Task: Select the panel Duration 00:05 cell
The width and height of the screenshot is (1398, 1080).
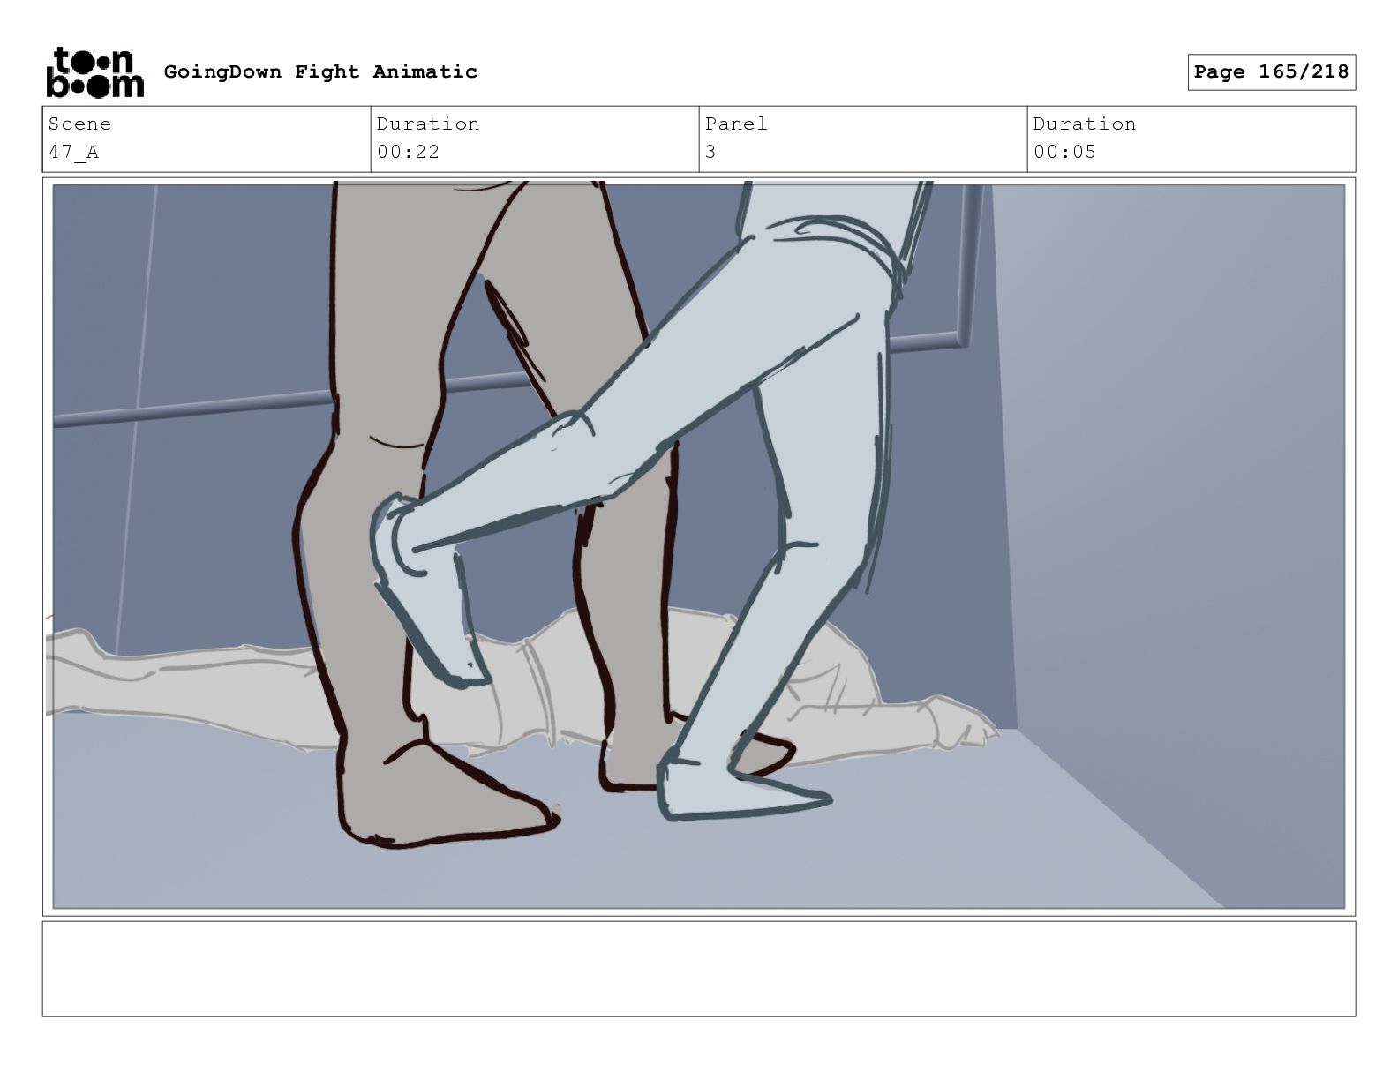Action: [x=1191, y=139]
